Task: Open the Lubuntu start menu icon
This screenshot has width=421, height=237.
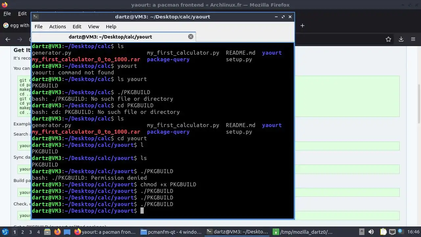Action: point(5,232)
